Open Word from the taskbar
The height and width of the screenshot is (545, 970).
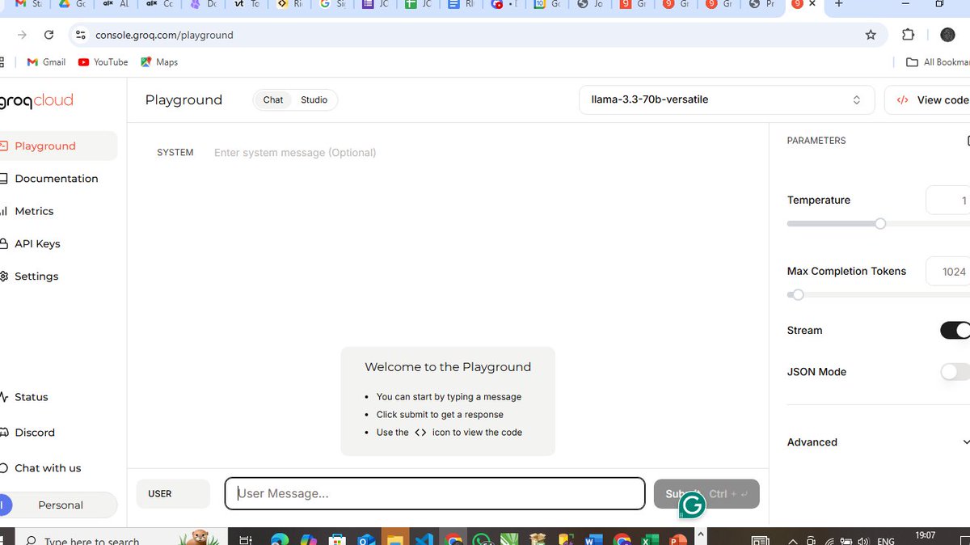pos(593,539)
